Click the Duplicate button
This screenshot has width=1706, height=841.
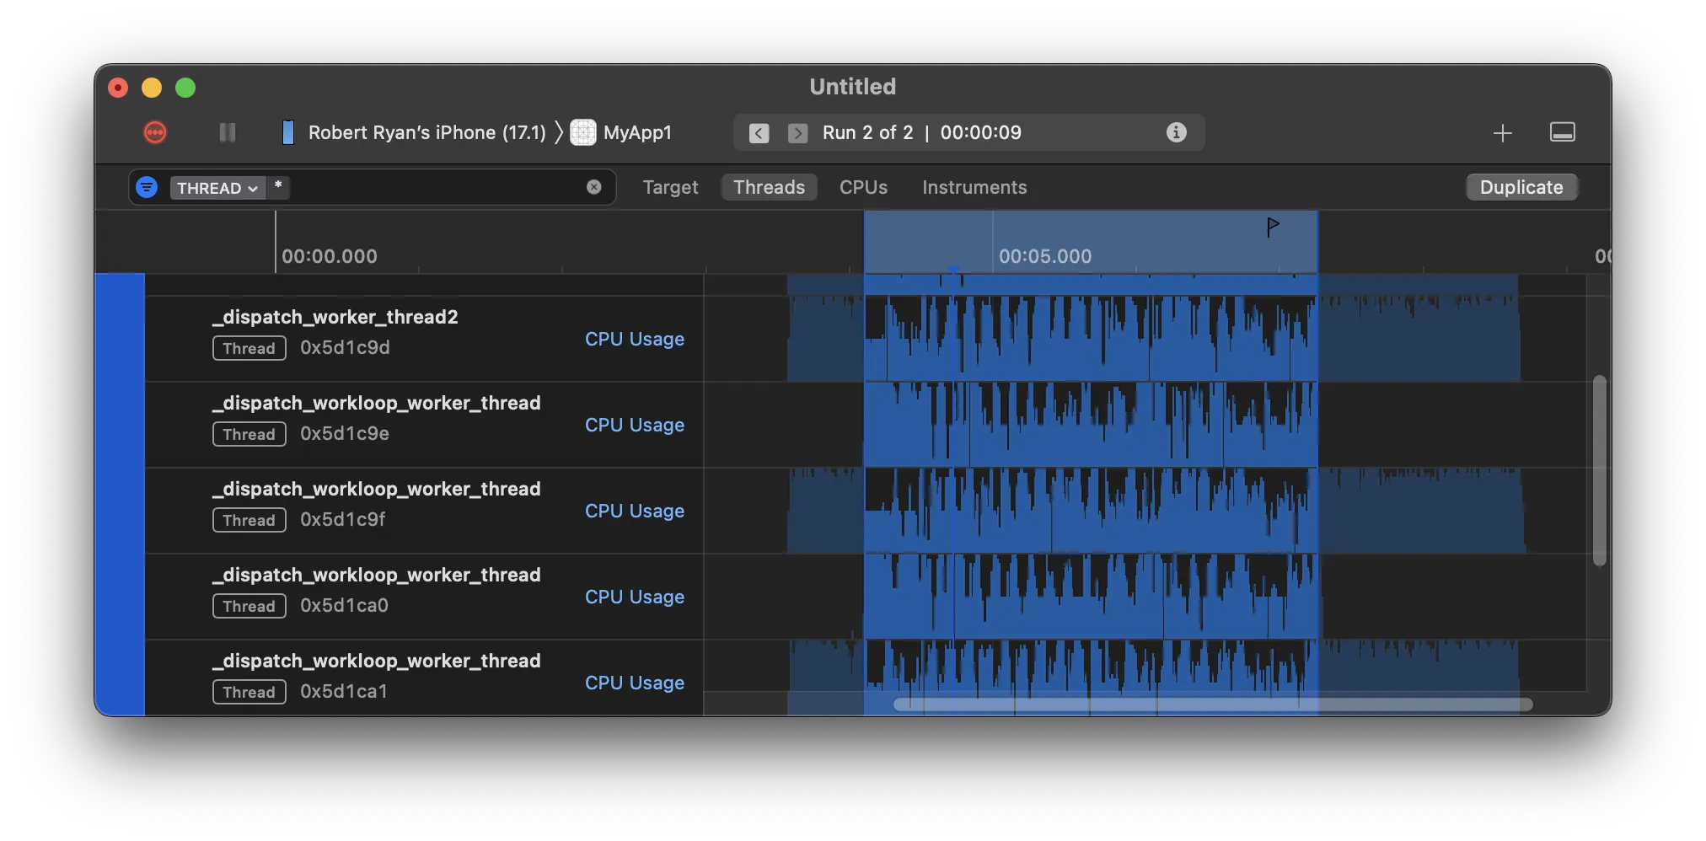[x=1521, y=187]
